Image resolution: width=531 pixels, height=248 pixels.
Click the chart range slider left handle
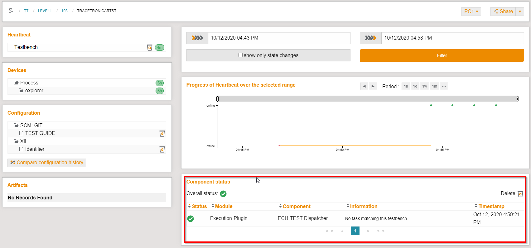point(218,99)
